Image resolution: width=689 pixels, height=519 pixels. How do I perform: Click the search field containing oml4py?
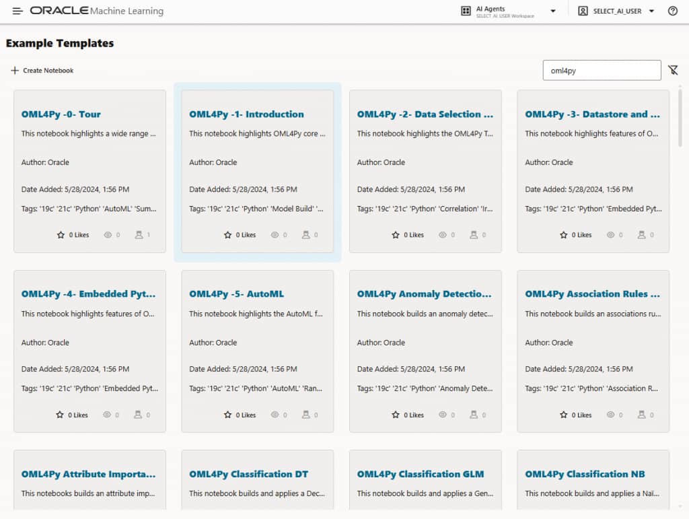tap(602, 70)
